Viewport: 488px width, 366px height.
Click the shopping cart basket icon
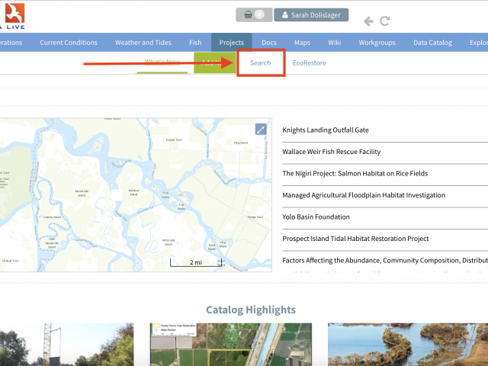pyautogui.click(x=248, y=14)
